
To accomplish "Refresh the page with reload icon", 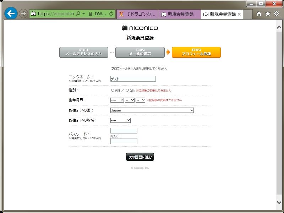I will point(111,13).
